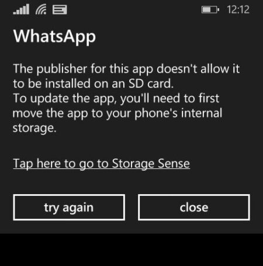Image resolution: width=263 pixels, height=266 pixels.
Task: Open the message notification icon in status bar
Action: tap(60, 9)
